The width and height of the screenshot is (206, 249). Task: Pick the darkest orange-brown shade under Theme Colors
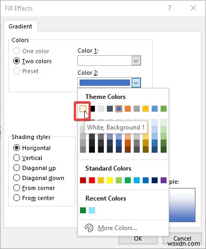[127, 150]
